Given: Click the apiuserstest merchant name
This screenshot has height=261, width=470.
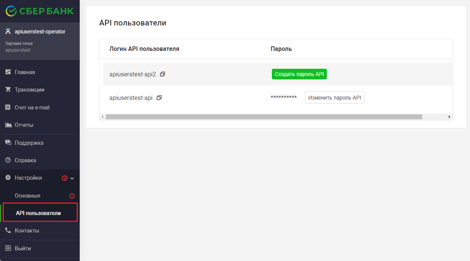Looking at the screenshot, I should [18, 50].
